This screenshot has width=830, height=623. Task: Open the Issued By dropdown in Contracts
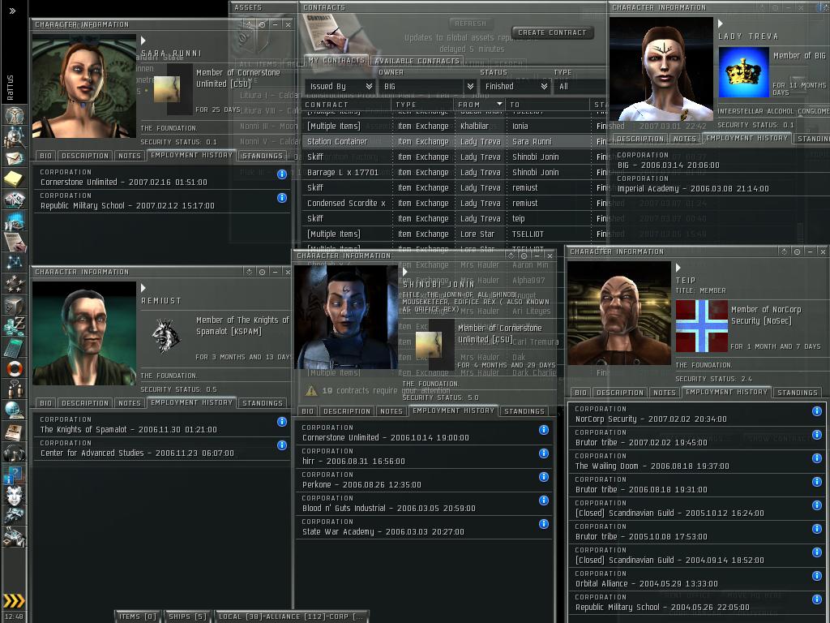pyautogui.click(x=340, y=86)
